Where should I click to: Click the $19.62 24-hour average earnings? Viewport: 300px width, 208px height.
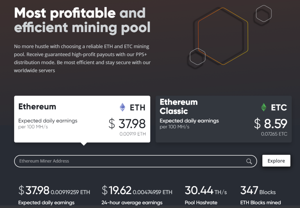pos(117,191)
